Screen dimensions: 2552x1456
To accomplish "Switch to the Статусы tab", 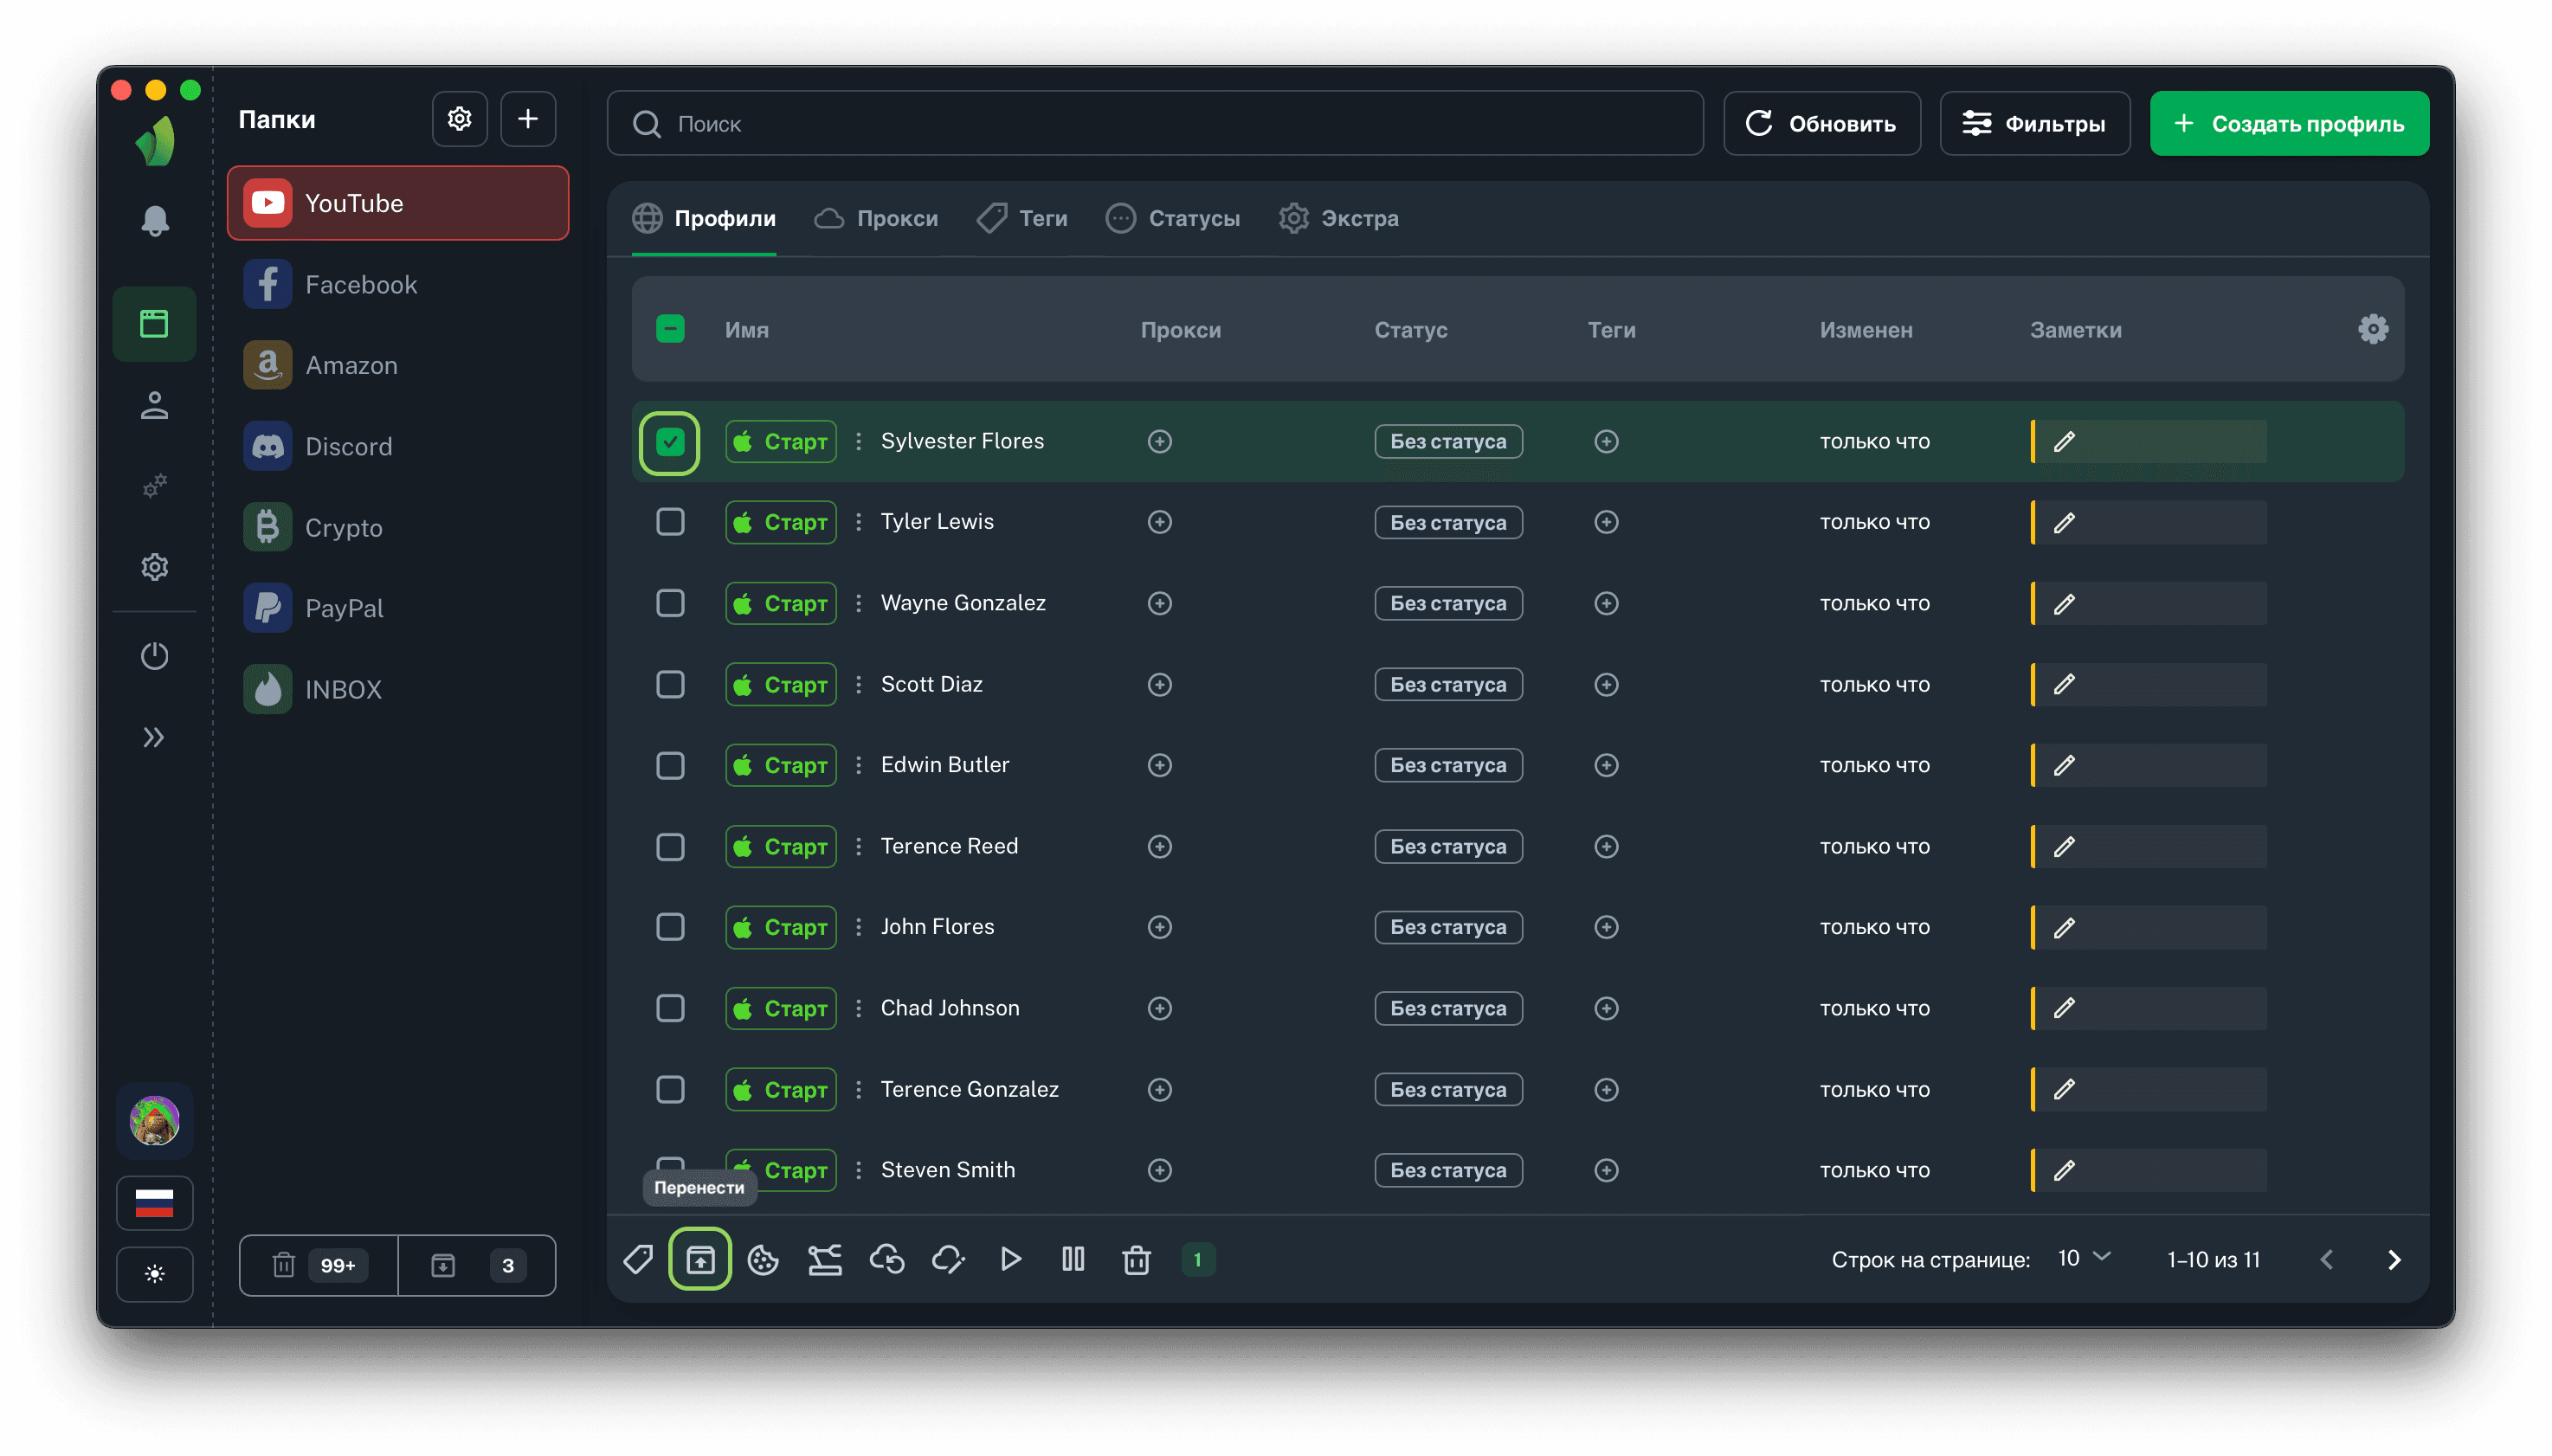I will pyautogui.click(x=1173, y=218).
